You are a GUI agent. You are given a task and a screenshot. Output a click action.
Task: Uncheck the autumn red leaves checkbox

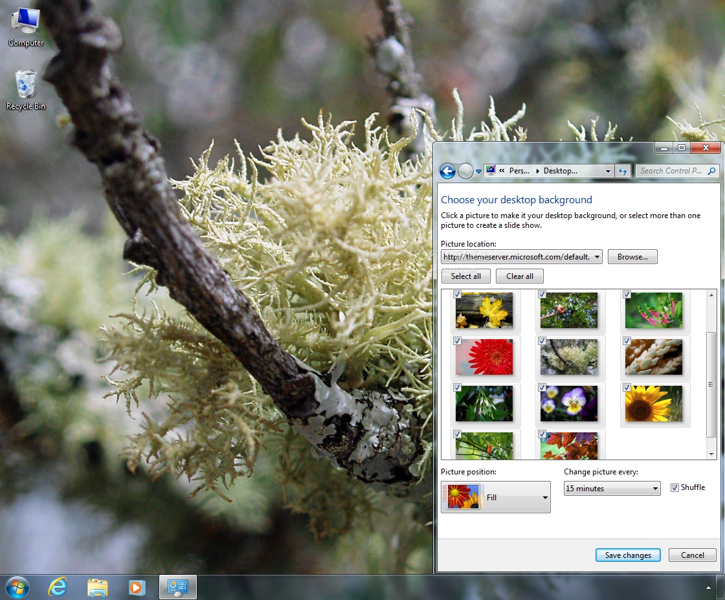coord(542,434)
